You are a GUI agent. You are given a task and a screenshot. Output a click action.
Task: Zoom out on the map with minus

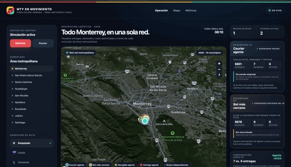[x=219, y=69]
